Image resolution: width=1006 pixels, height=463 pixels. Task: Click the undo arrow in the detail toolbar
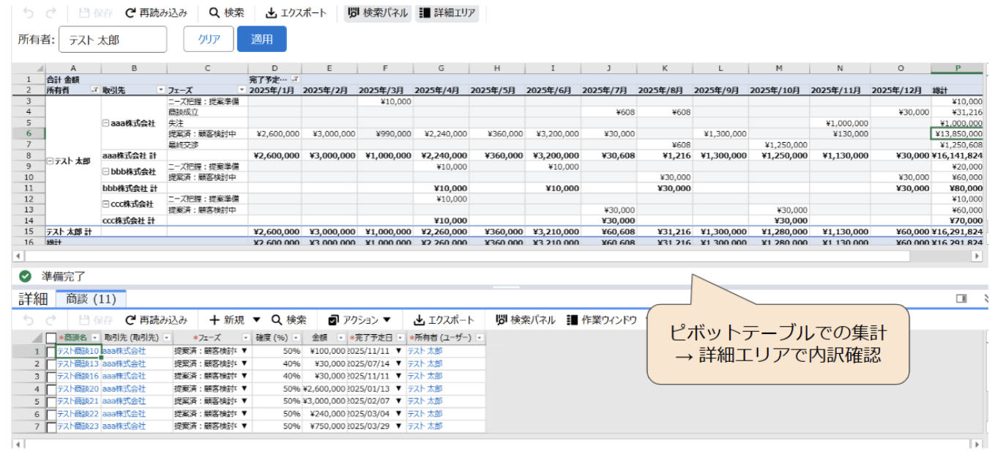point(25,319)
